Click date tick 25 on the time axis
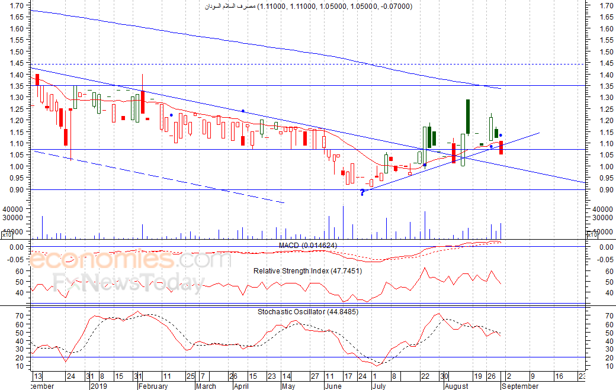This screenshot has width=616, height=390. (x=191, y=376)
